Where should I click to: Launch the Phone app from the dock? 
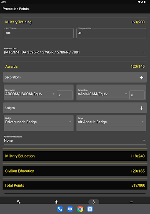(x=60, y=209)
